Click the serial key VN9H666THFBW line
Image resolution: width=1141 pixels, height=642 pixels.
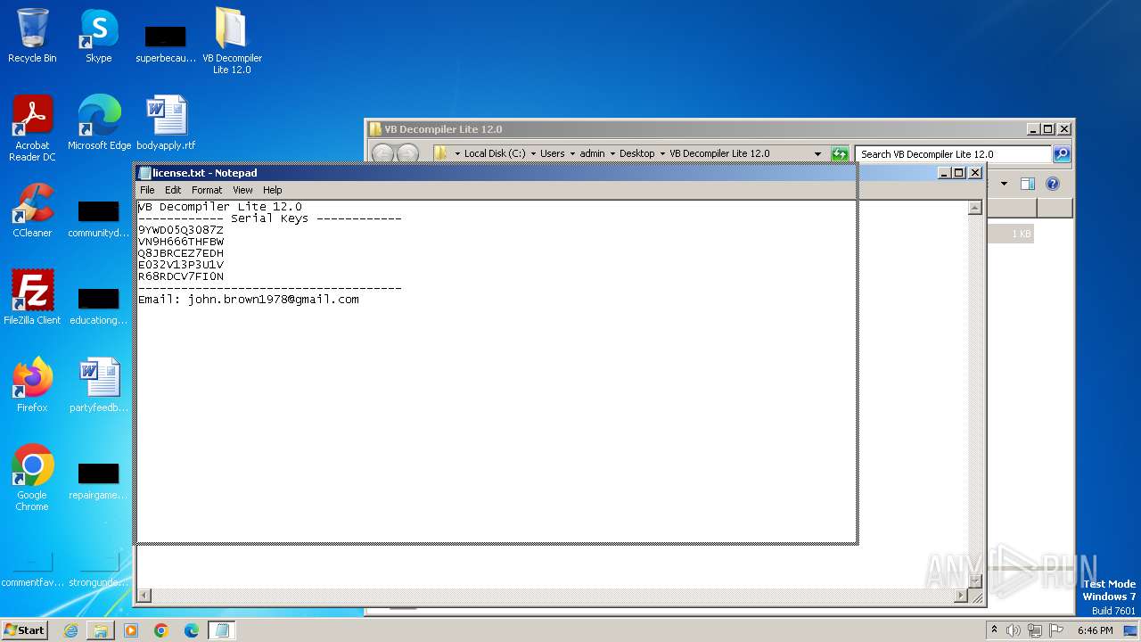tap(181, 242)
